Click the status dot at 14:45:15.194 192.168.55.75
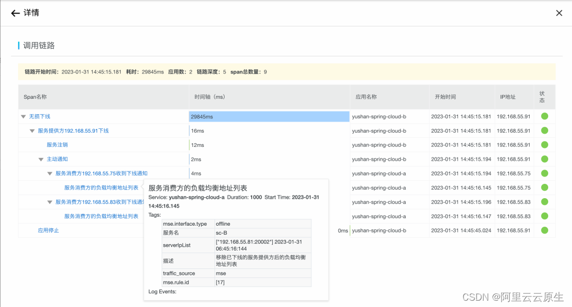The image size is (572, 307). 544,173
